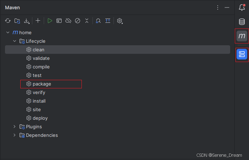Click the Collapse All toolbar icon
Screen dimensions: 249x160
[87, 21]
